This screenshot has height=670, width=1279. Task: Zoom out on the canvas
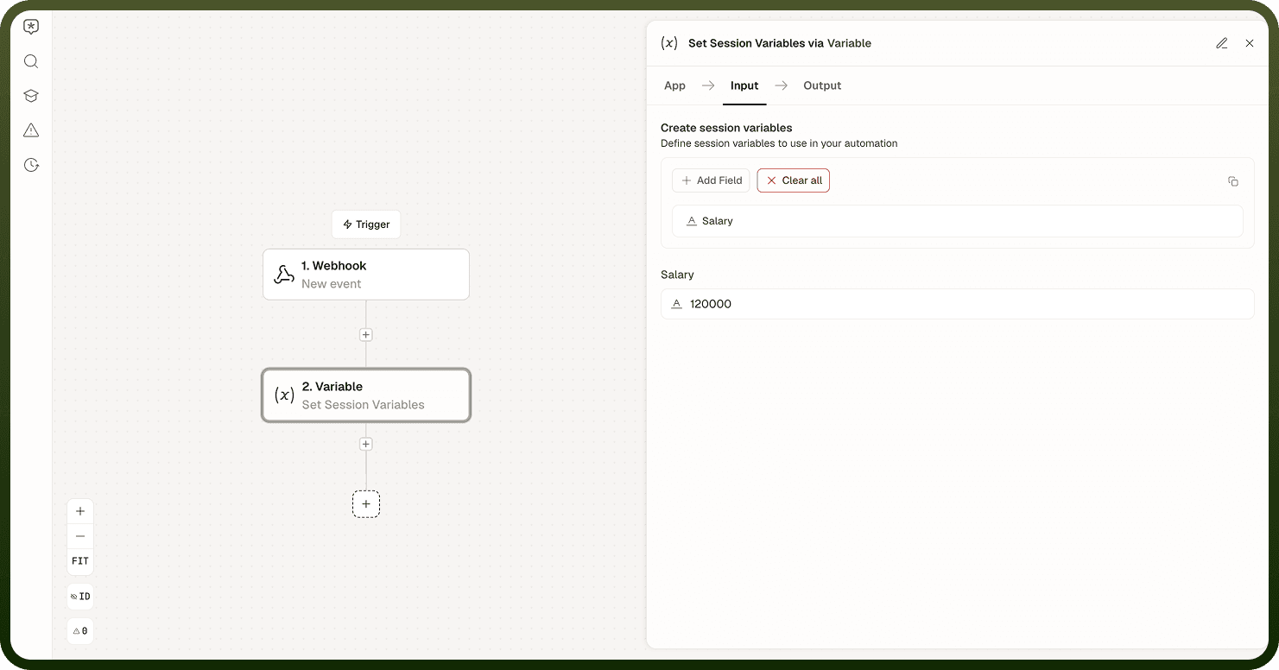click(x=80, y=536)
